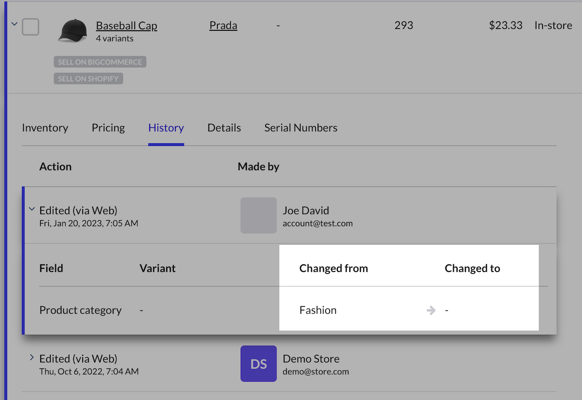Image resolution: width=582 pixels, height=400 pixels.
Task: Select the History tab
Action: [166, 128]
